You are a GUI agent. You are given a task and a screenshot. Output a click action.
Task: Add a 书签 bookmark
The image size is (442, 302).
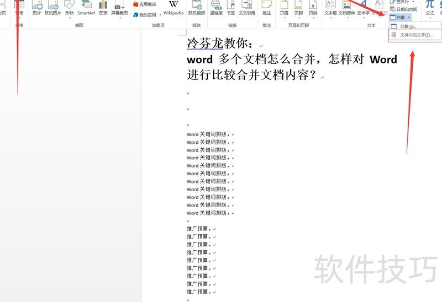point(231,8)
